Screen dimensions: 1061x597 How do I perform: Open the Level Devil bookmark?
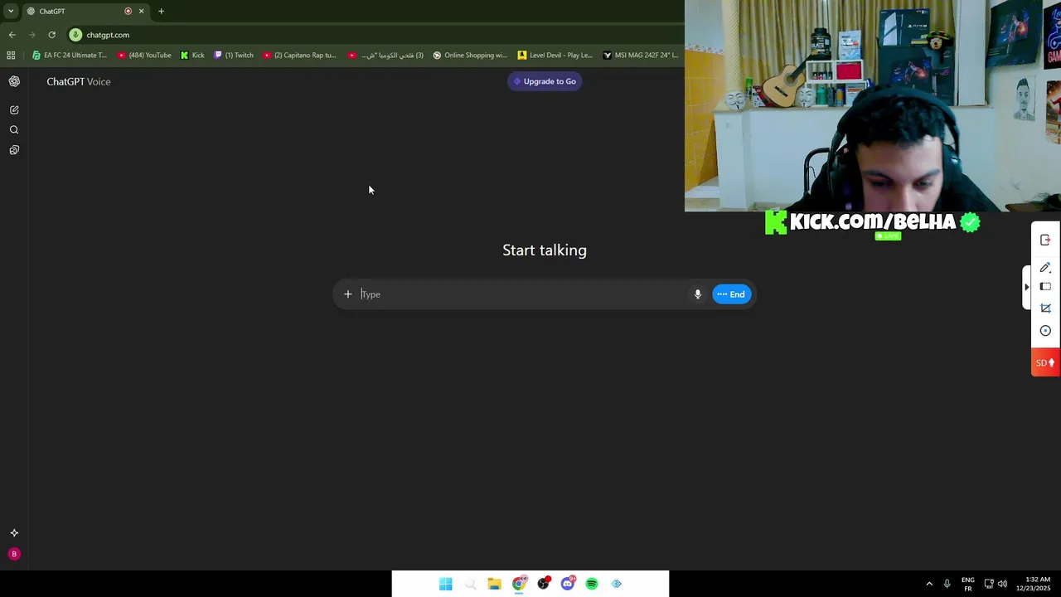pos(555,56)
